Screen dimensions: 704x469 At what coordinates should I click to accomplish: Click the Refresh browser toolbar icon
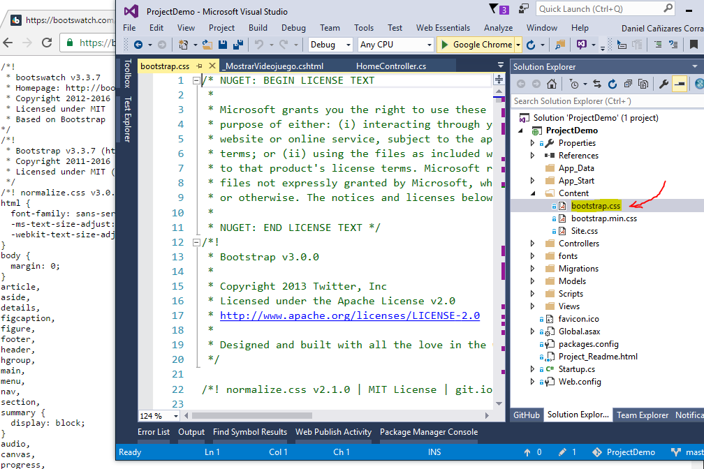[531, 45]
